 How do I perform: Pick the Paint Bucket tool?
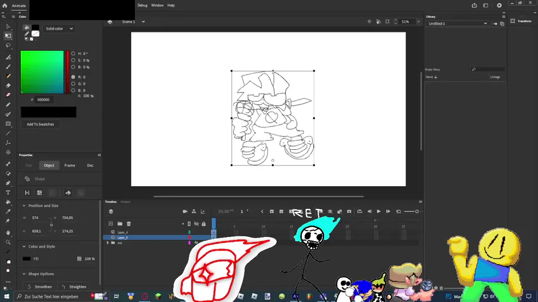tap(8, 202)
